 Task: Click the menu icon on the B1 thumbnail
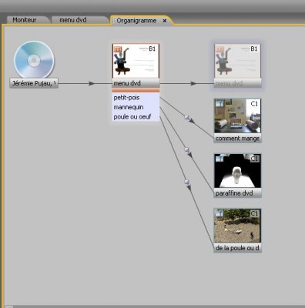click(x=118, y=49)
